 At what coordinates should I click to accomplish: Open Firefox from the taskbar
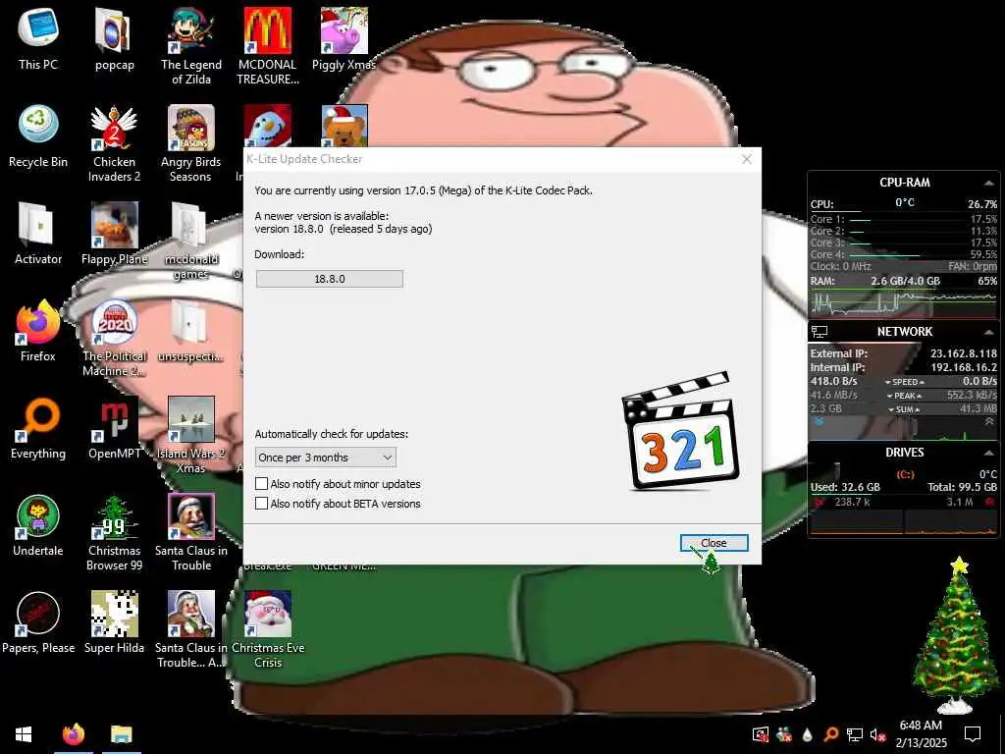pos(74,734)
